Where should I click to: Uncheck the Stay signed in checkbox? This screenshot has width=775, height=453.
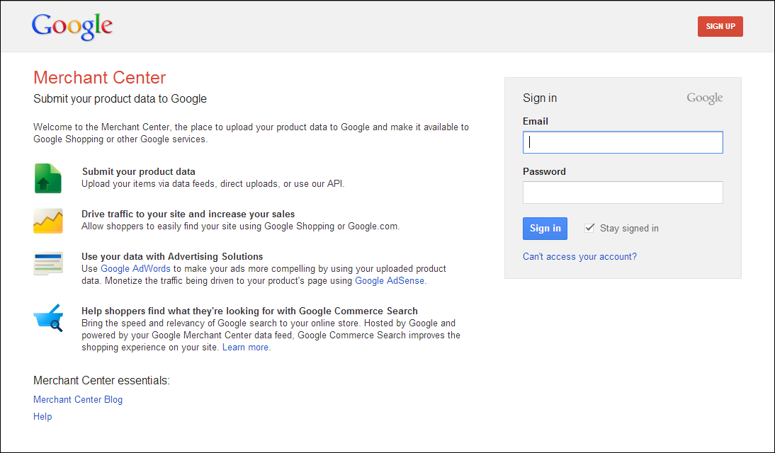coord(589,228)
